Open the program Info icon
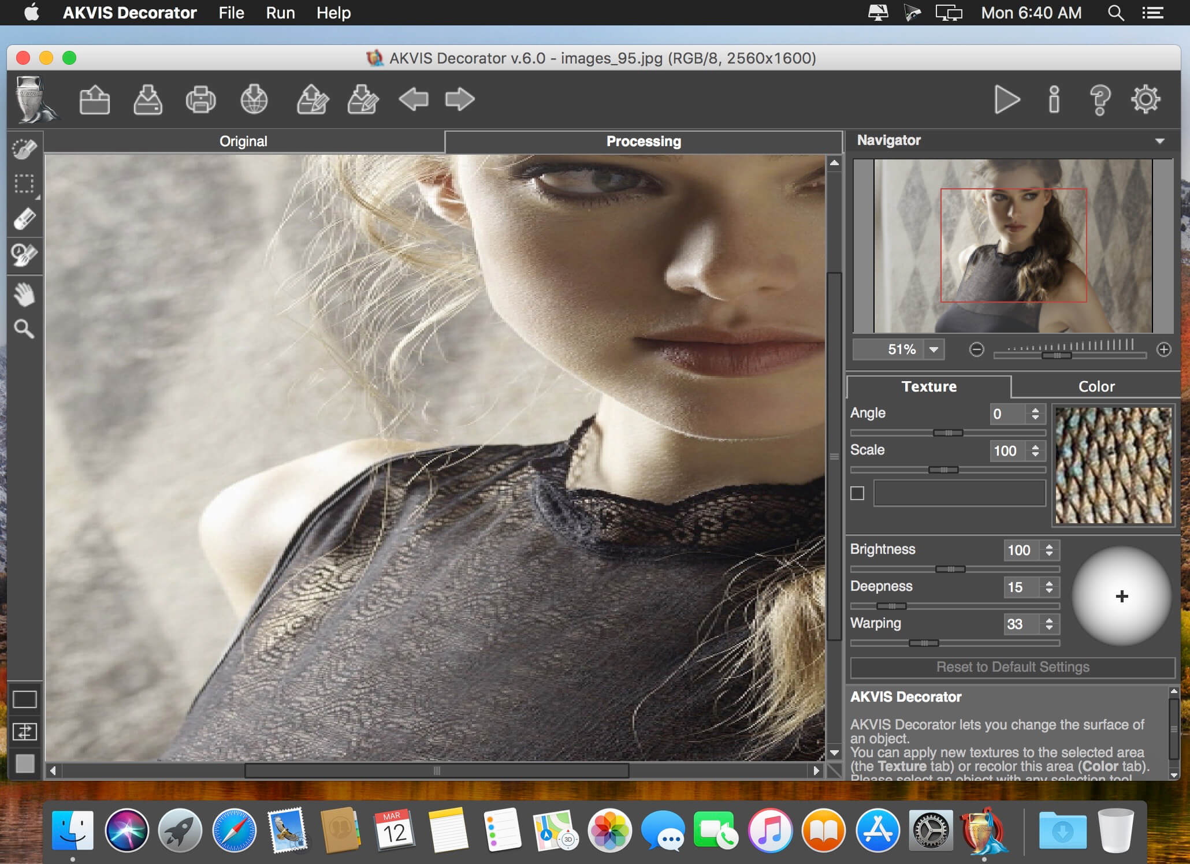 [1054, 100]
